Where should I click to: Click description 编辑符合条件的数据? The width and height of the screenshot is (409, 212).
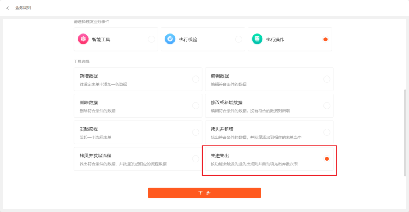pos(228,84)
